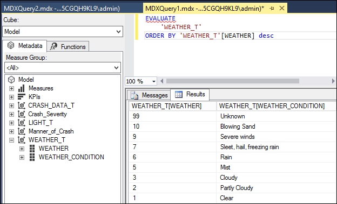Expand the WEATHER attribute
337x204 pixels.
[22, 149]
